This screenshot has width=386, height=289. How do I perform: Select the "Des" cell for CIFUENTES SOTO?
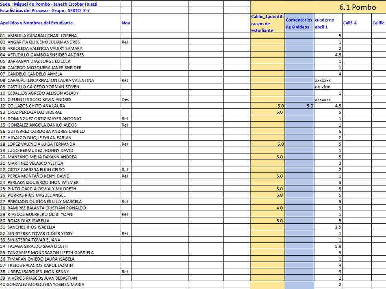tap(125, 99)
